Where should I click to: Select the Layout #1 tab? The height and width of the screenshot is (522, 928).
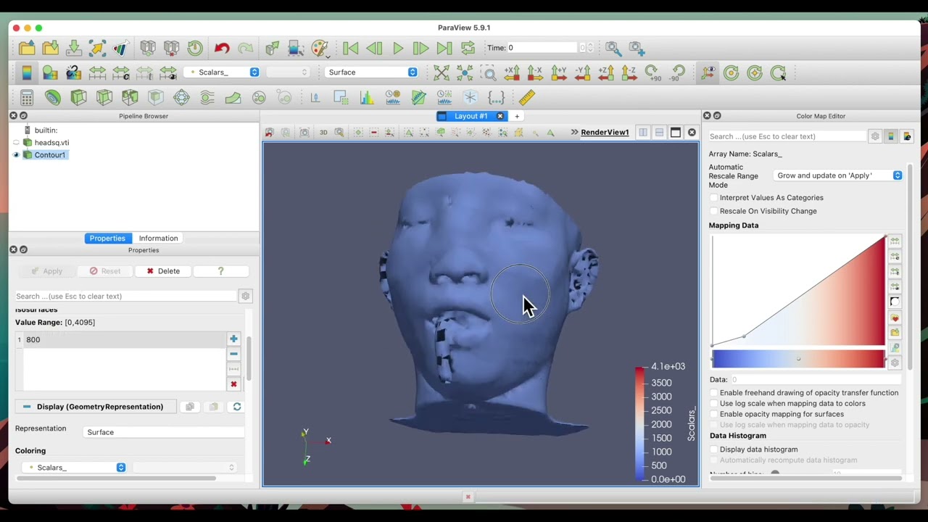pyautogui.click(x=471, y=116)
